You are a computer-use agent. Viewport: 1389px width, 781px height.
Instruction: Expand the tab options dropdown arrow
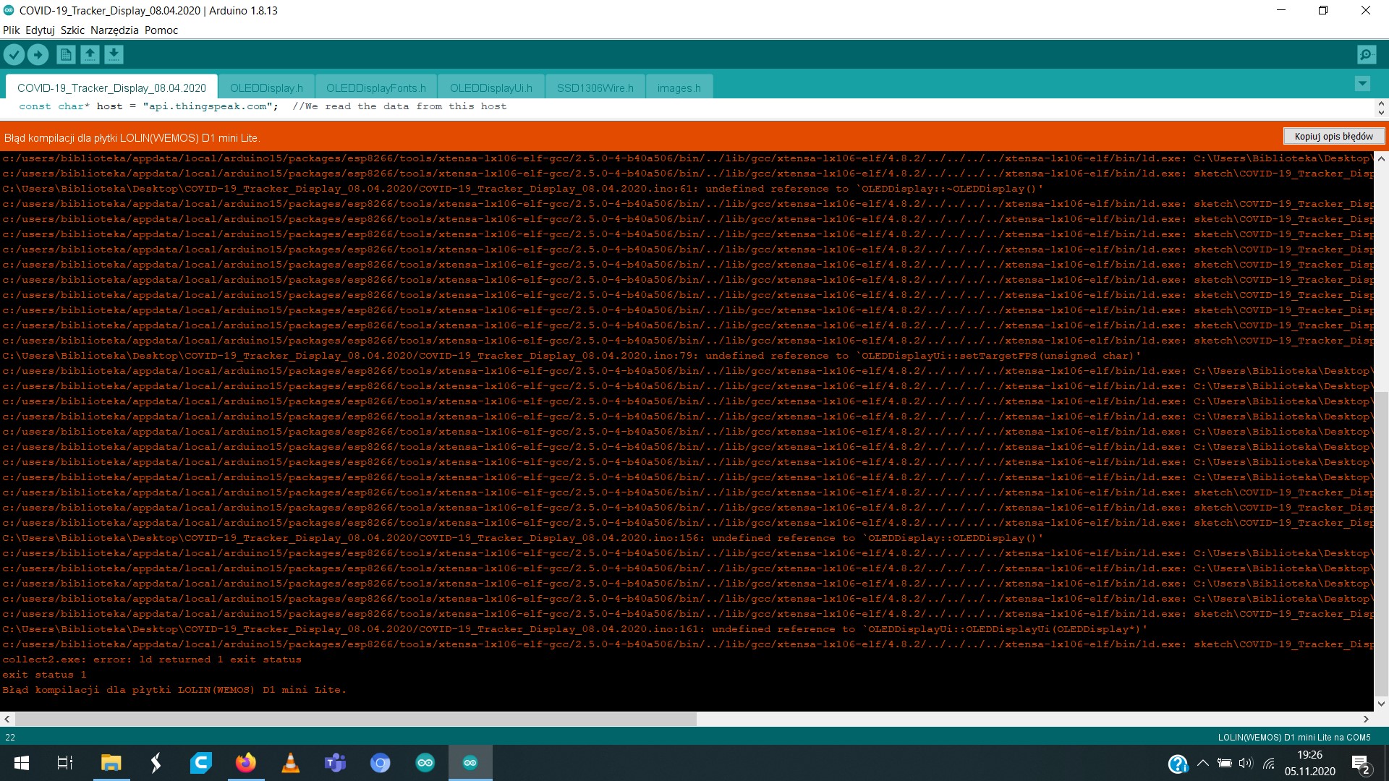click(1362, 84)
